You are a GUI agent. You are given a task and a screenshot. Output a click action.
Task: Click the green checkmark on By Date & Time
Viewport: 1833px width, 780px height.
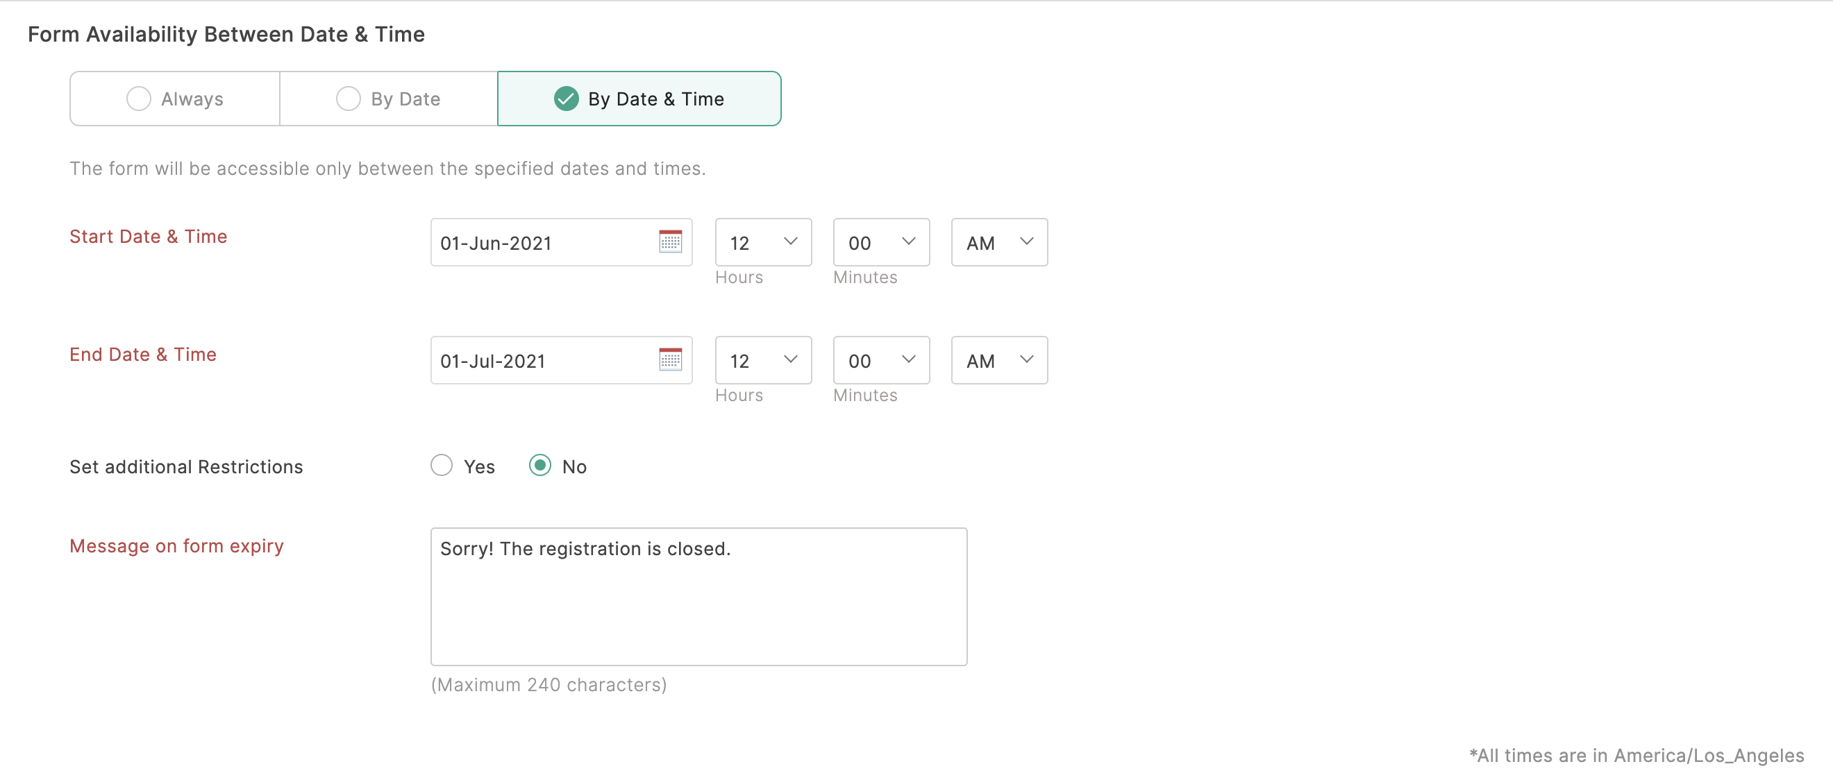tap(566, 99)
